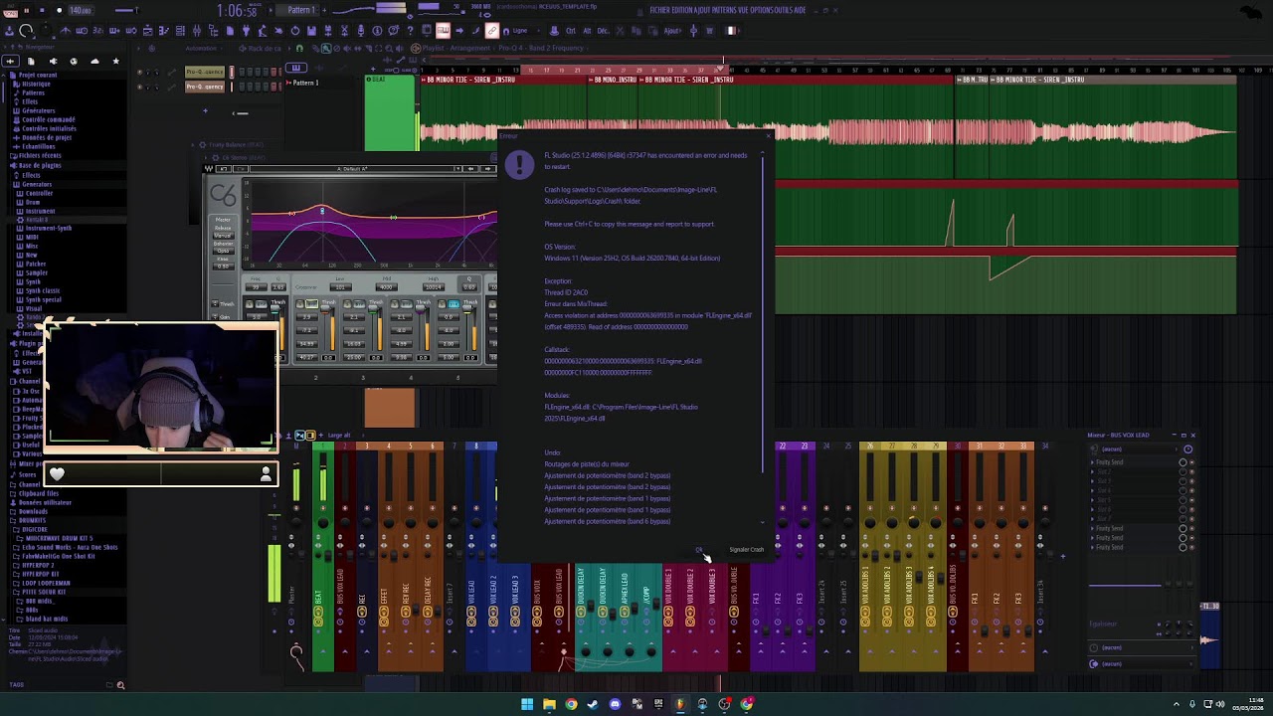The height and width of the screenshot is (716, 1273).
Task: Click the first Pro-Q..quency channel button
Action: pos(205,72)
